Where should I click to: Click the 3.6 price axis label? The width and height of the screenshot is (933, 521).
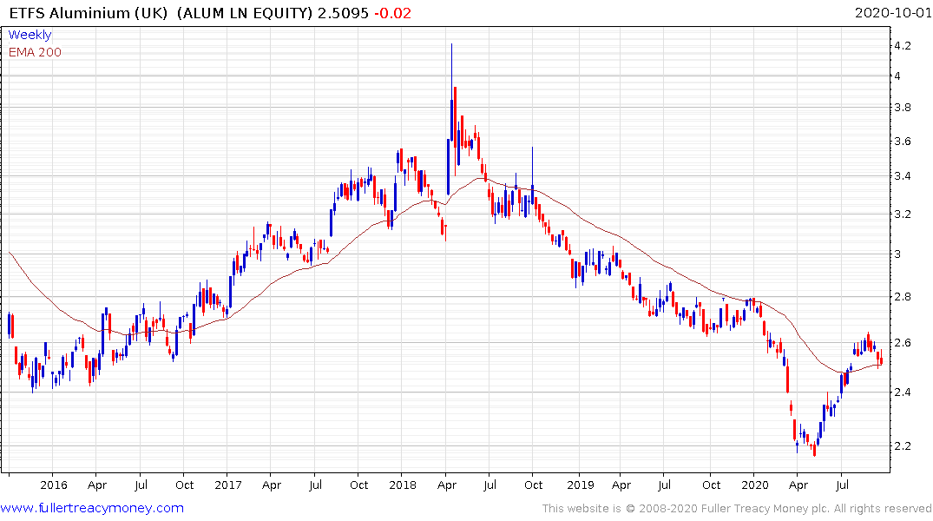coord(902,142)
